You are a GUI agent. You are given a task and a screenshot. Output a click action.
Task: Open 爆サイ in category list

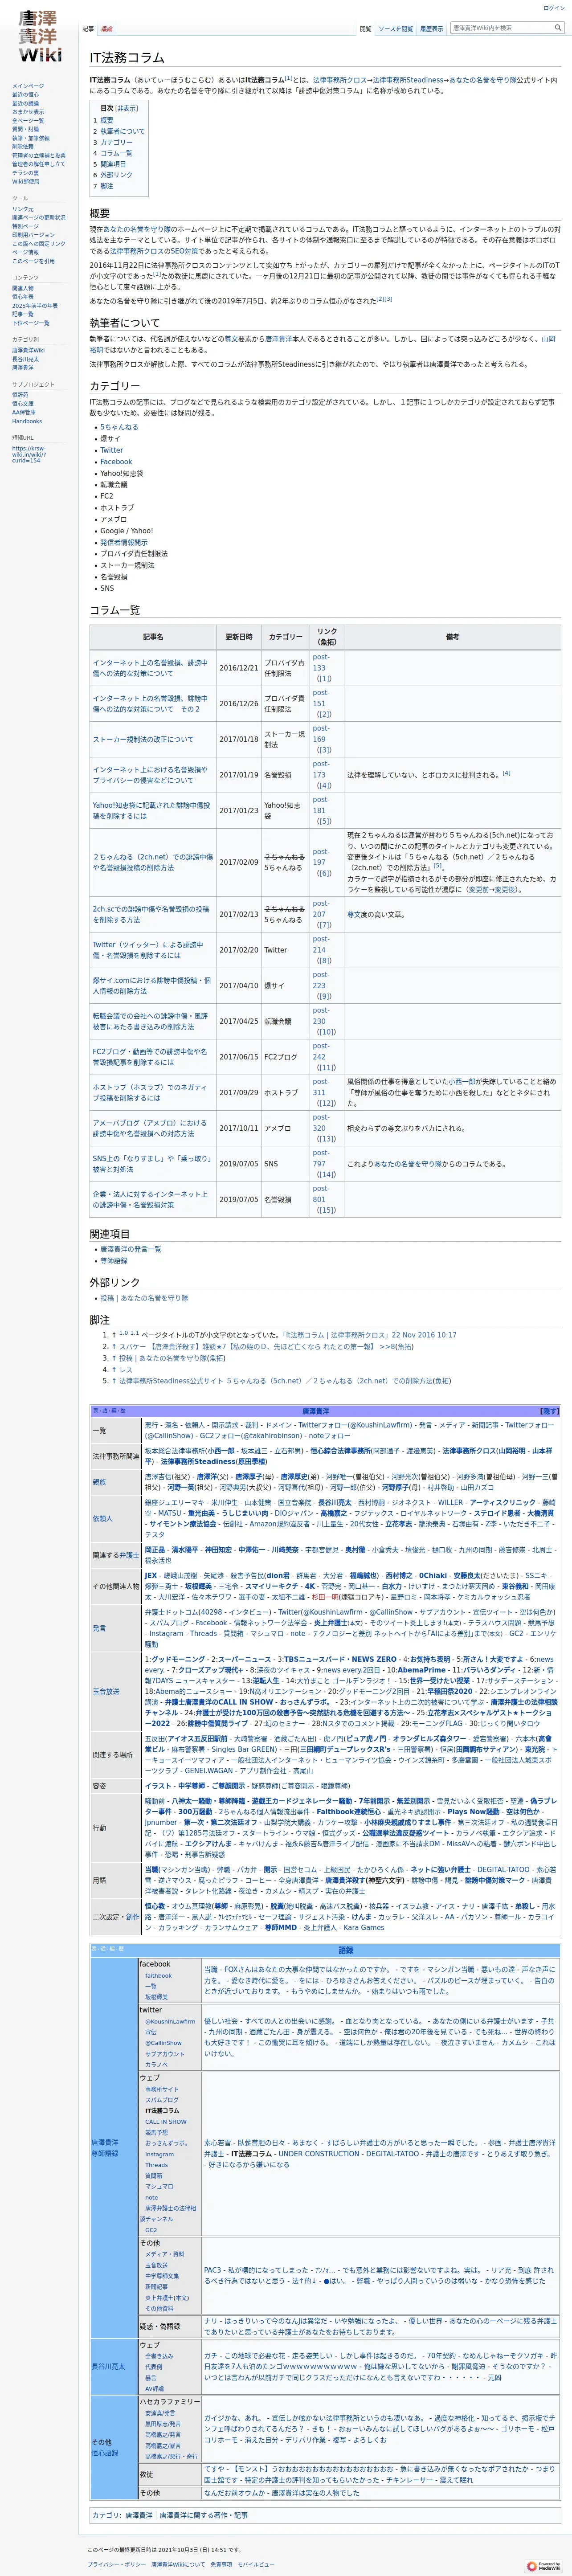(109, 438)
